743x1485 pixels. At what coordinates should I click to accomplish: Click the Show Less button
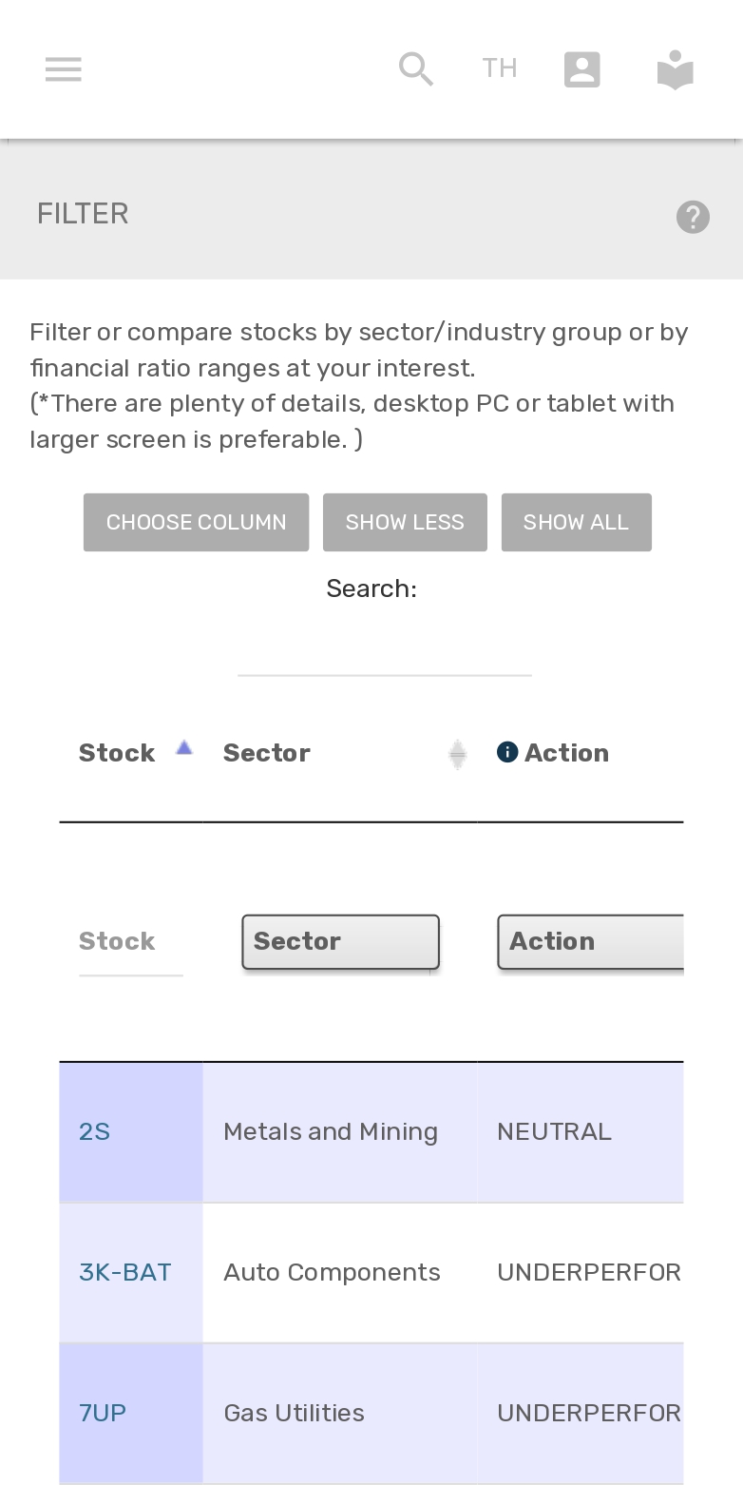coord(405,522)
